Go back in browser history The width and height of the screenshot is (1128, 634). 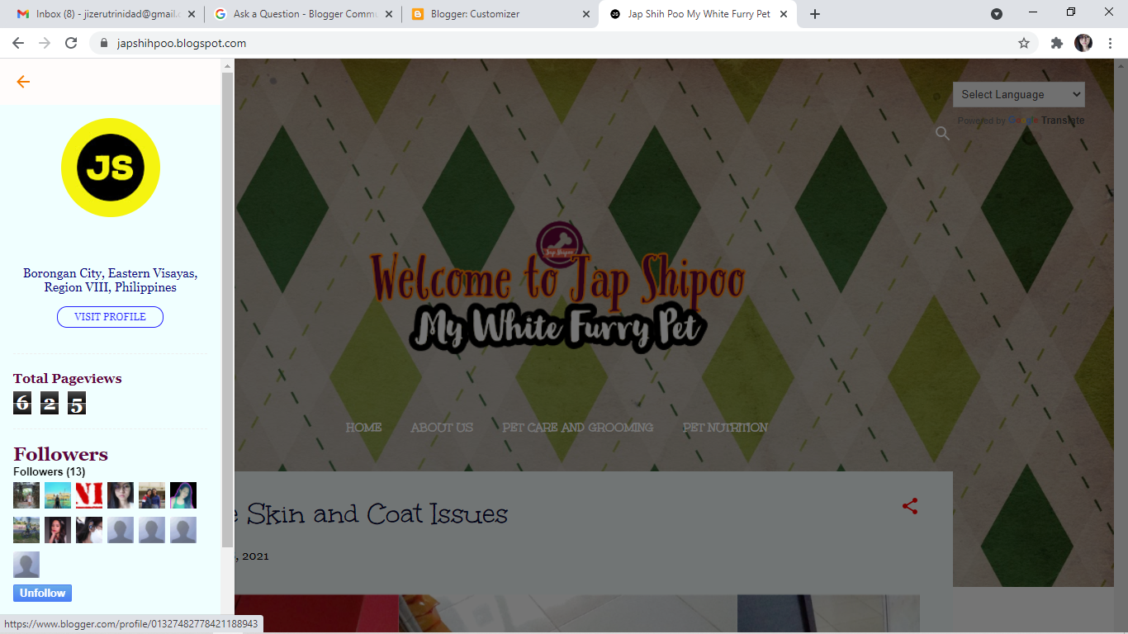click(x=18, y=43)
